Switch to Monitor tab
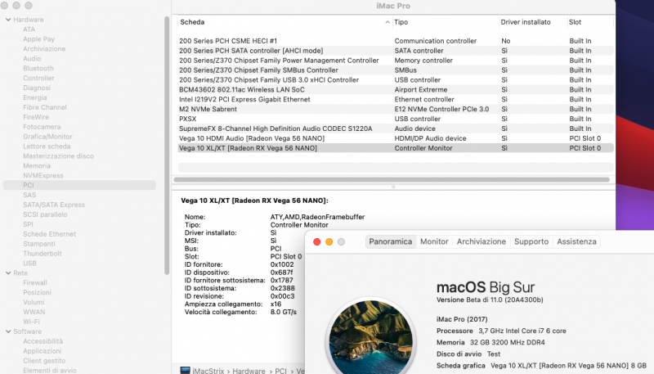 point(434,241)
